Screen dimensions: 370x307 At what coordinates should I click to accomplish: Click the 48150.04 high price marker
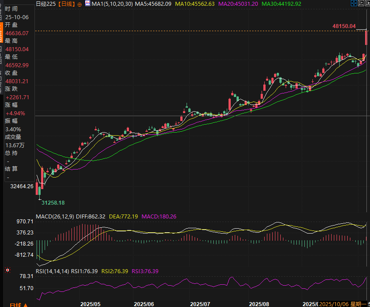(x=344, y=26)
